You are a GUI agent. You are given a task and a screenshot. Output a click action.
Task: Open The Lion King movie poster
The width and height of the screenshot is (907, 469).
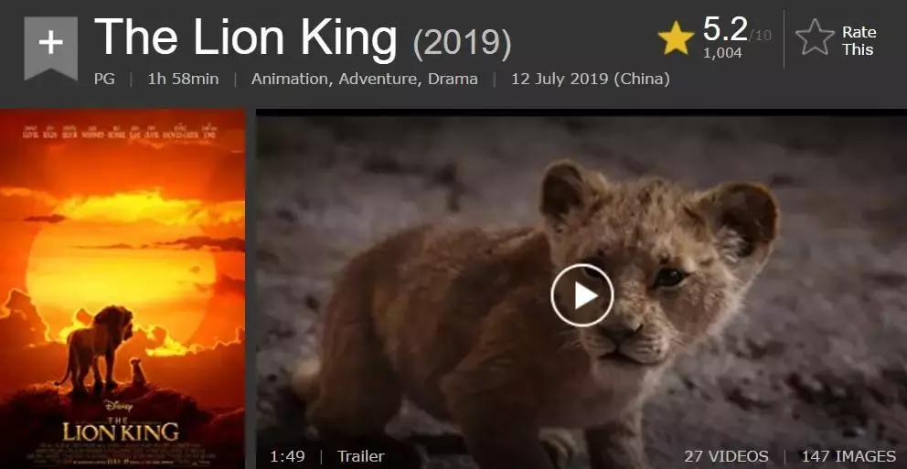pos(123,289)
